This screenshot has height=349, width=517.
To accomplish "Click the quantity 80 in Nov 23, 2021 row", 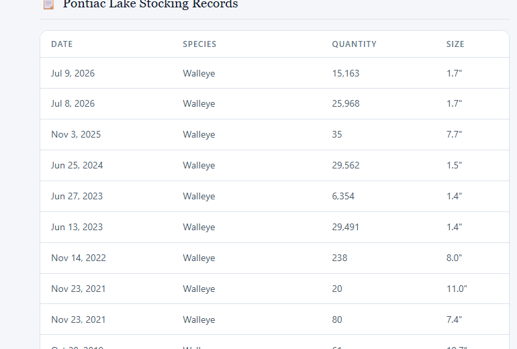I will (337, 319).
